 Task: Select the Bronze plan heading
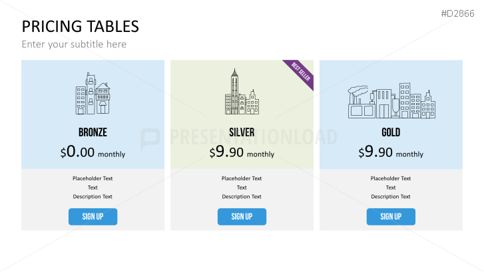click(x=93, y=132)
